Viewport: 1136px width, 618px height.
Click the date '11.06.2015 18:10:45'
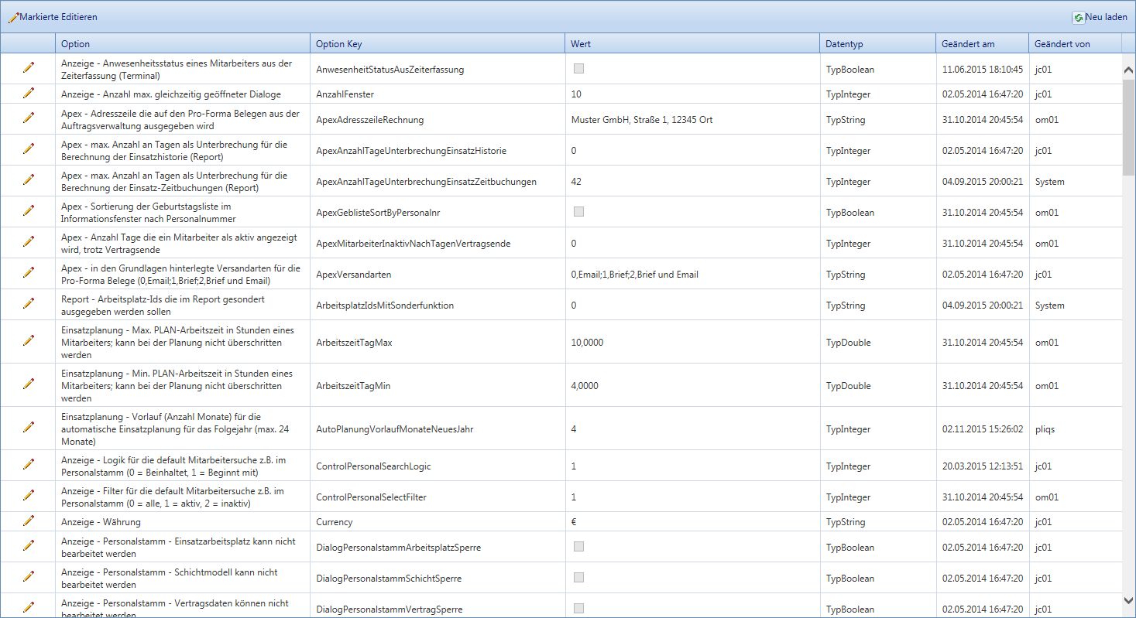983,70
